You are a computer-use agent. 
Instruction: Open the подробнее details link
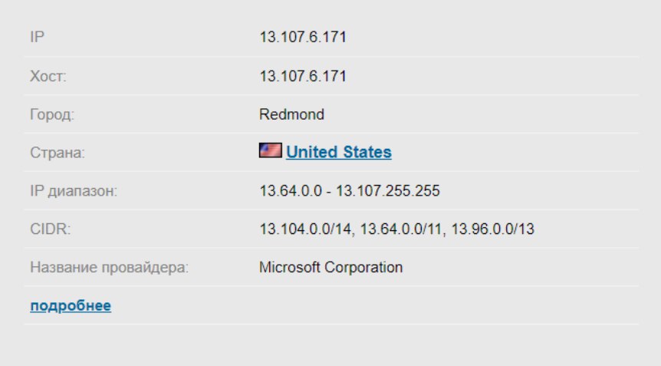click(x=71, y=305)
